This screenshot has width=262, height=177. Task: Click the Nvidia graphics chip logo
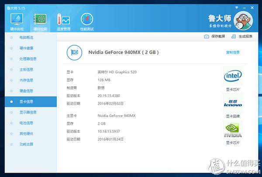(233, 130)
